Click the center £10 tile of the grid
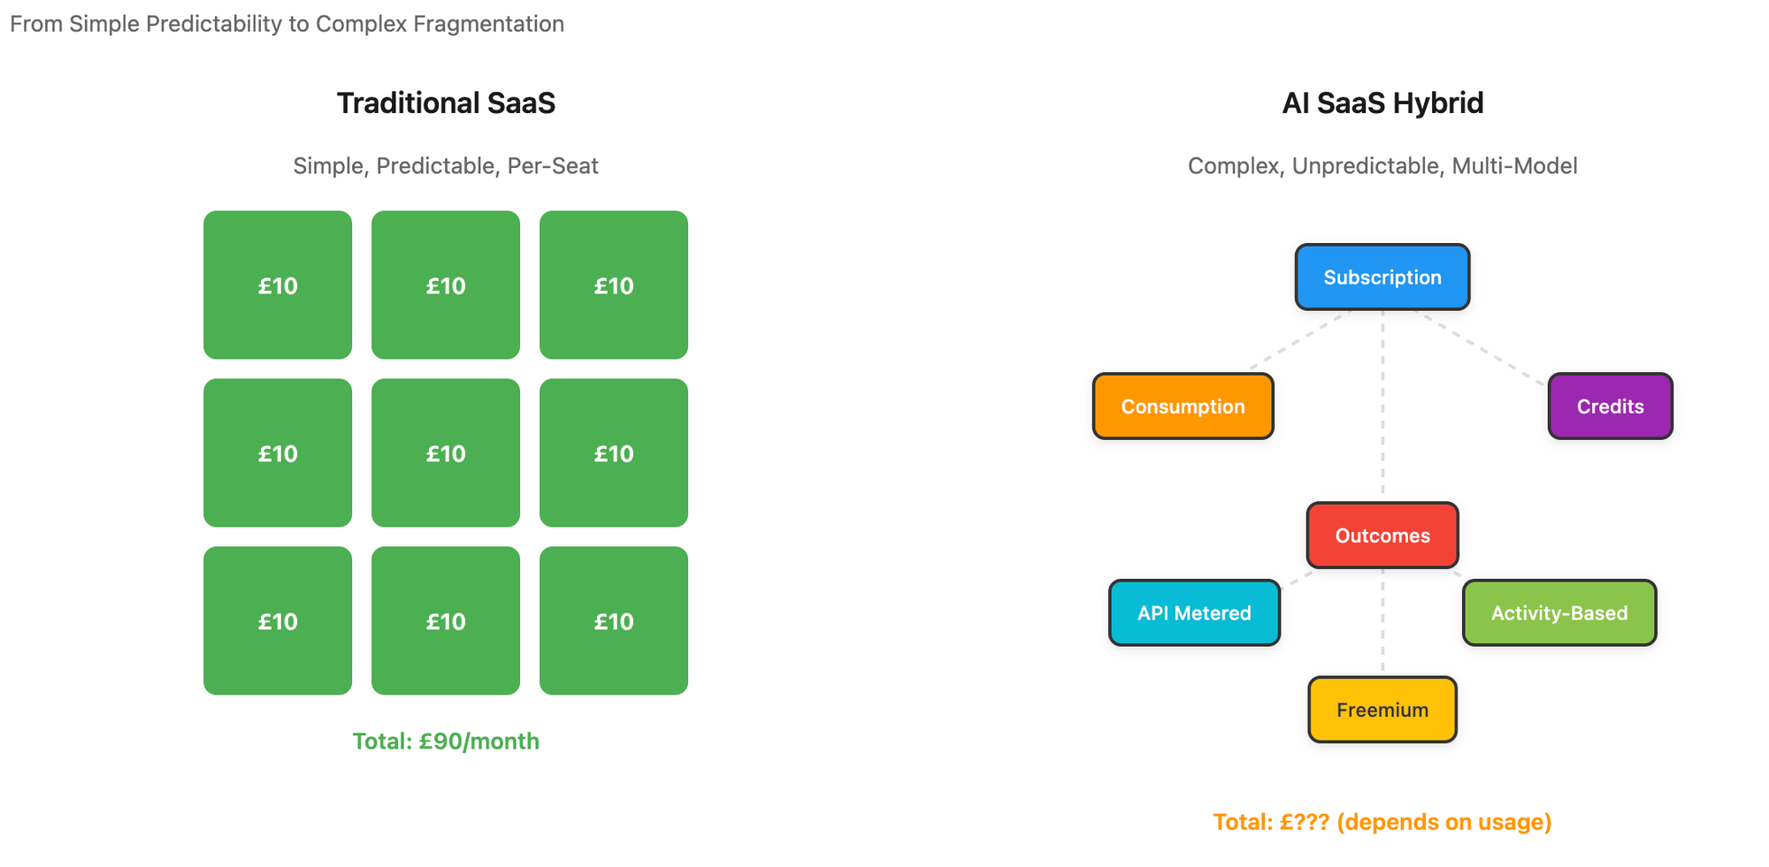This screenshot has width=1769, height=867. tap(446, 453)
